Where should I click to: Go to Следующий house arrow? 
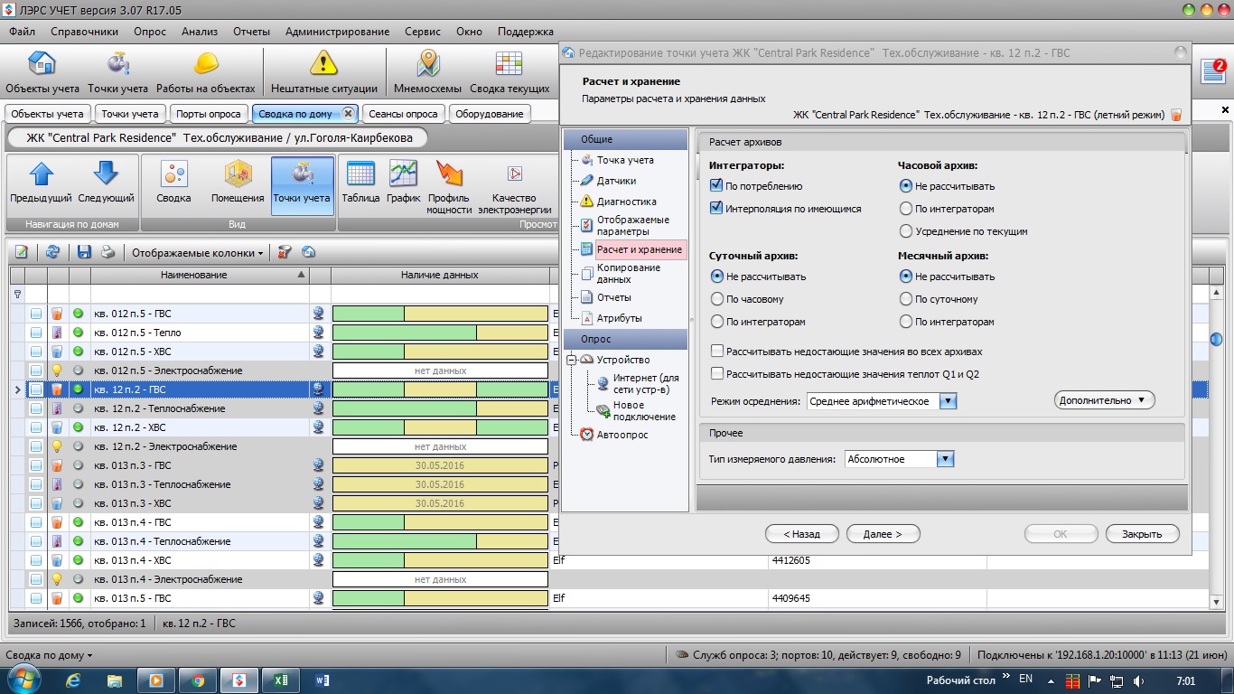(x=106, y=174)
